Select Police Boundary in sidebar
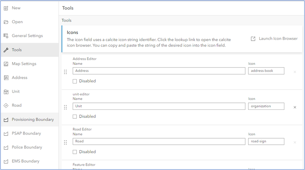Viewport: 305px width, 170px height. click(x=30, y=147)
